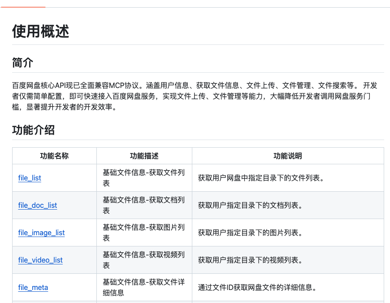The width and height of the screenshot is (390, 303).
Task: Click cell 基础文件信息-获取文件详细信息
Action: 144,287
